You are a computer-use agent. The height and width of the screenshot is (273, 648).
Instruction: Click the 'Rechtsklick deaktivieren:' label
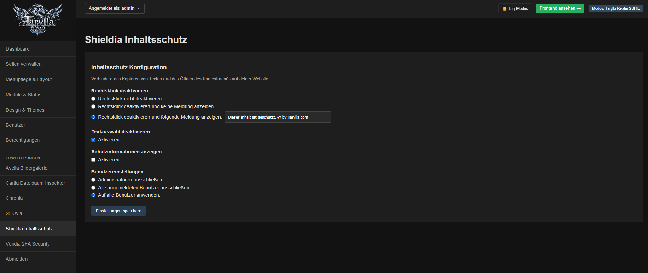(120, 91)
